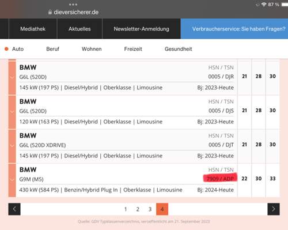Switch to the Gesundheit category
The image size is (288, 230).
click(179, 49)
